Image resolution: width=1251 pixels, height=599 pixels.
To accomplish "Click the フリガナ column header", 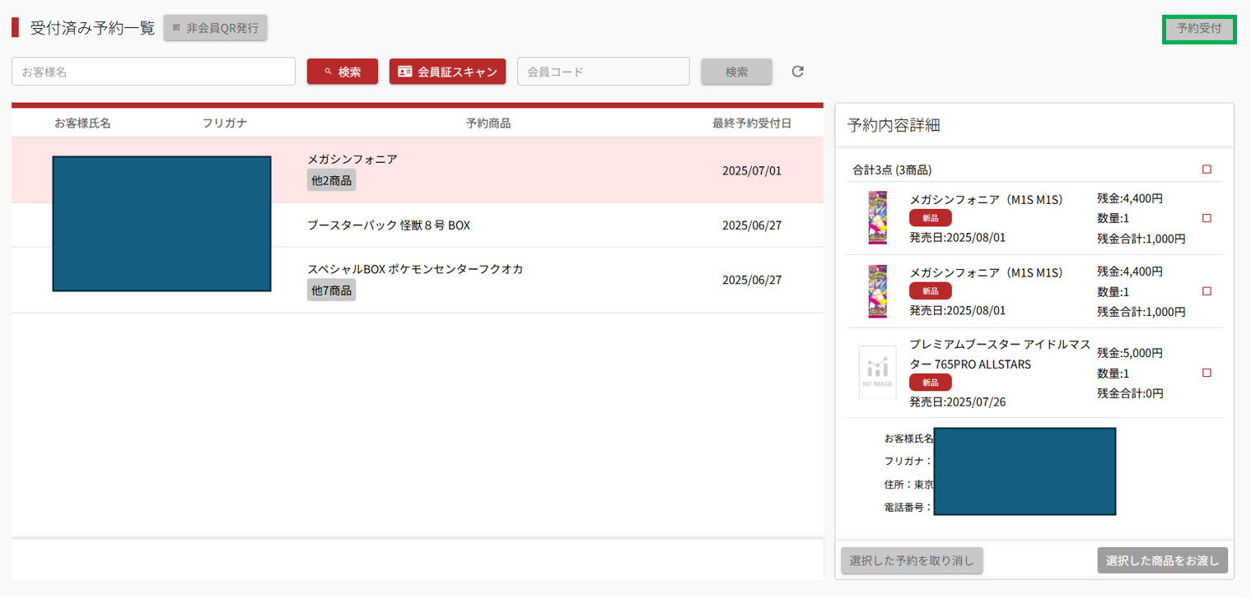I will click(225, 123).
